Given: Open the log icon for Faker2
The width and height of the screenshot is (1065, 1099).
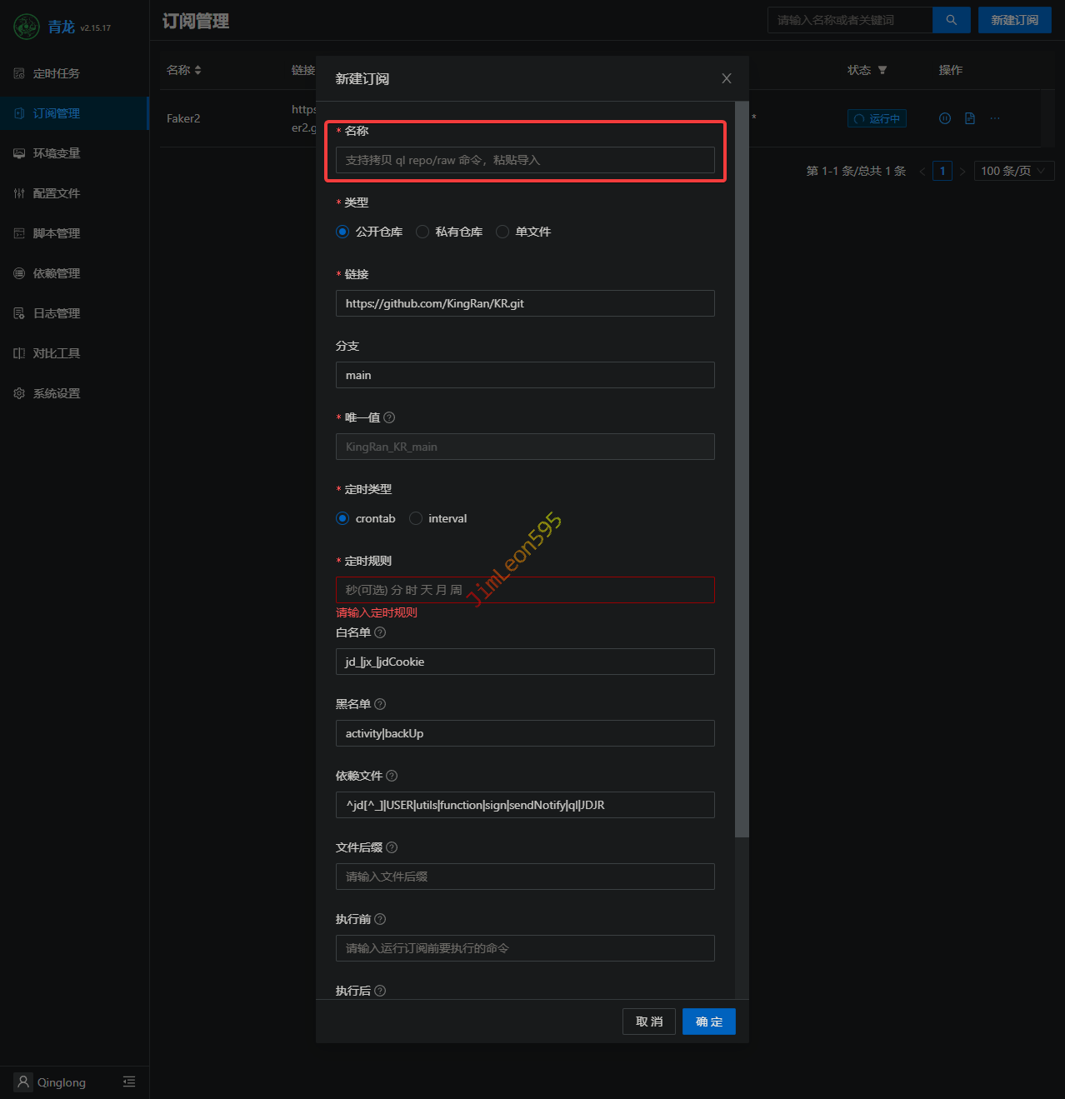Looking at the screenshot, I should (x=969, y=118).
